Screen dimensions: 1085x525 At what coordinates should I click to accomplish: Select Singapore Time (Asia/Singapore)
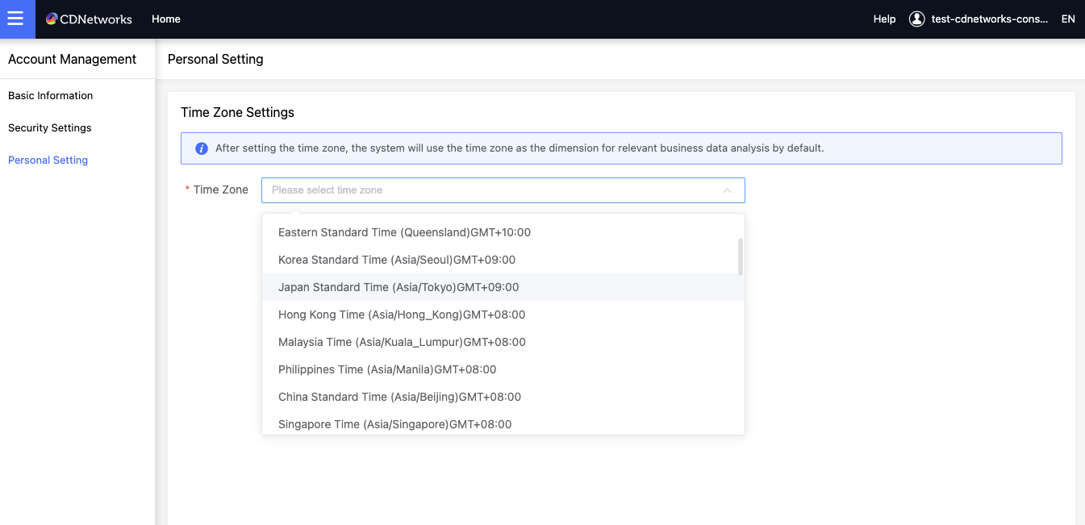395,423
